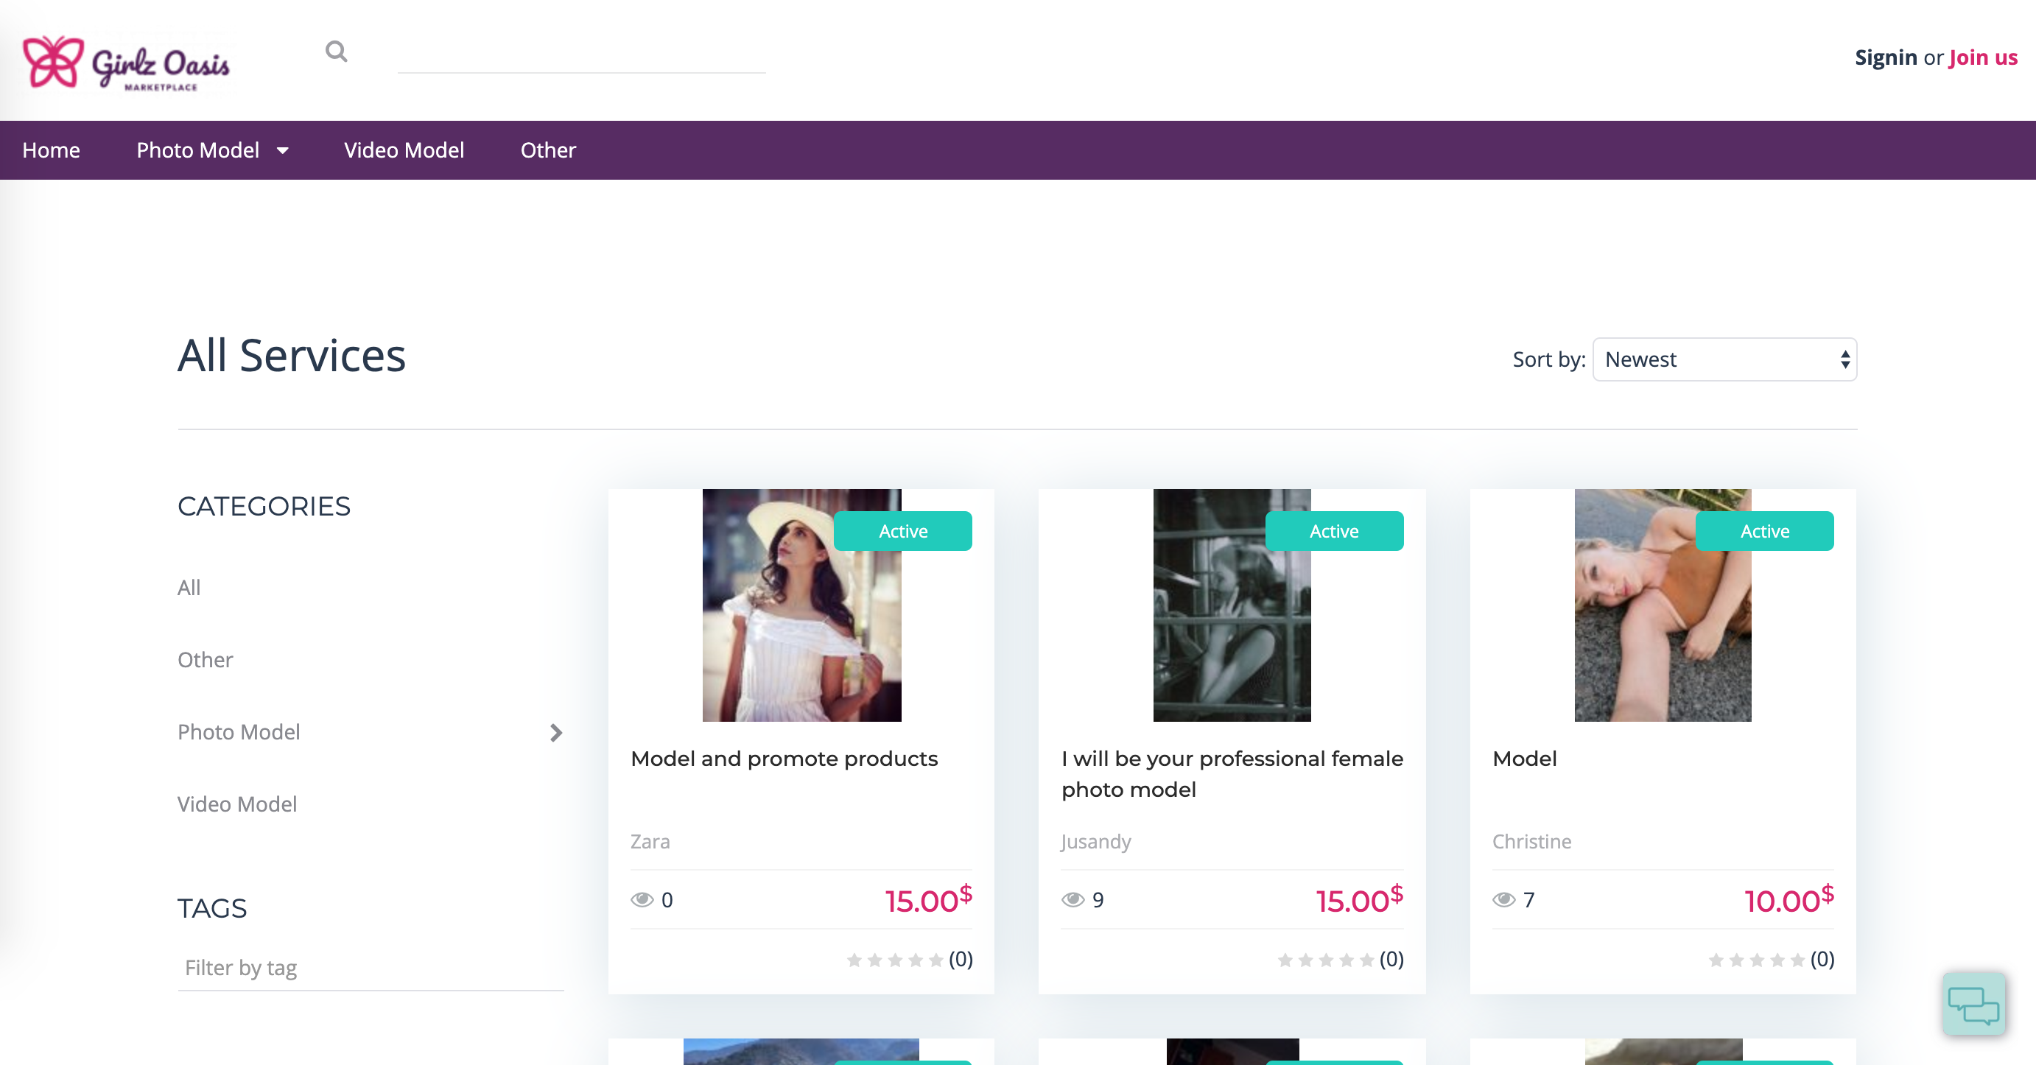The width and height of the screenshot is (2036, 1065).
Task: Click the first star rating on Zara's card
Action: (x=854, y=960)
